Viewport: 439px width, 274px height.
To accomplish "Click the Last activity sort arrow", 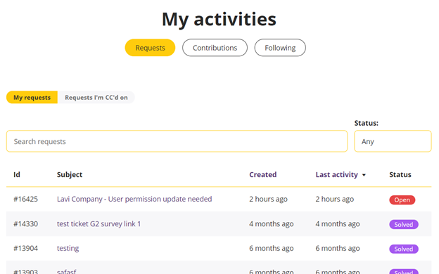I will point(364,176).
